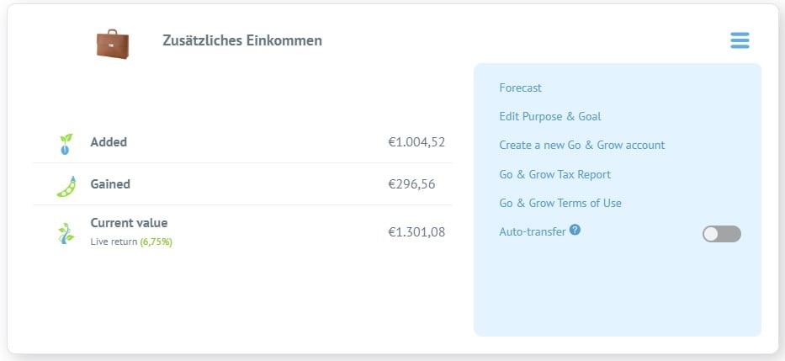Click the growing plant Current value icon

coord(66,233)
